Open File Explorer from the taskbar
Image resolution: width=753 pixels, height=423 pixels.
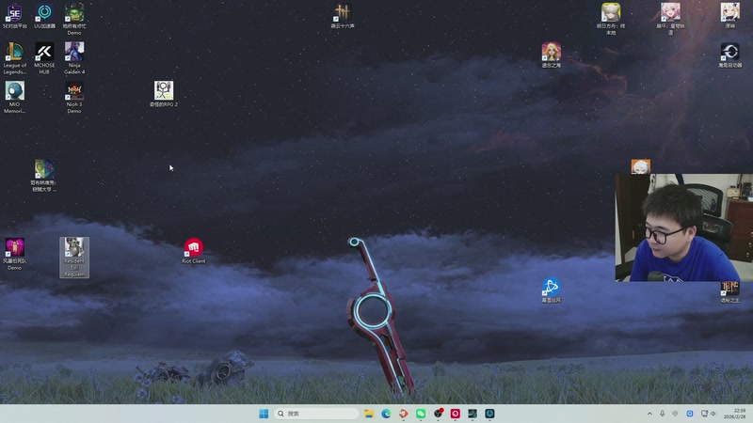click(369, 414)
